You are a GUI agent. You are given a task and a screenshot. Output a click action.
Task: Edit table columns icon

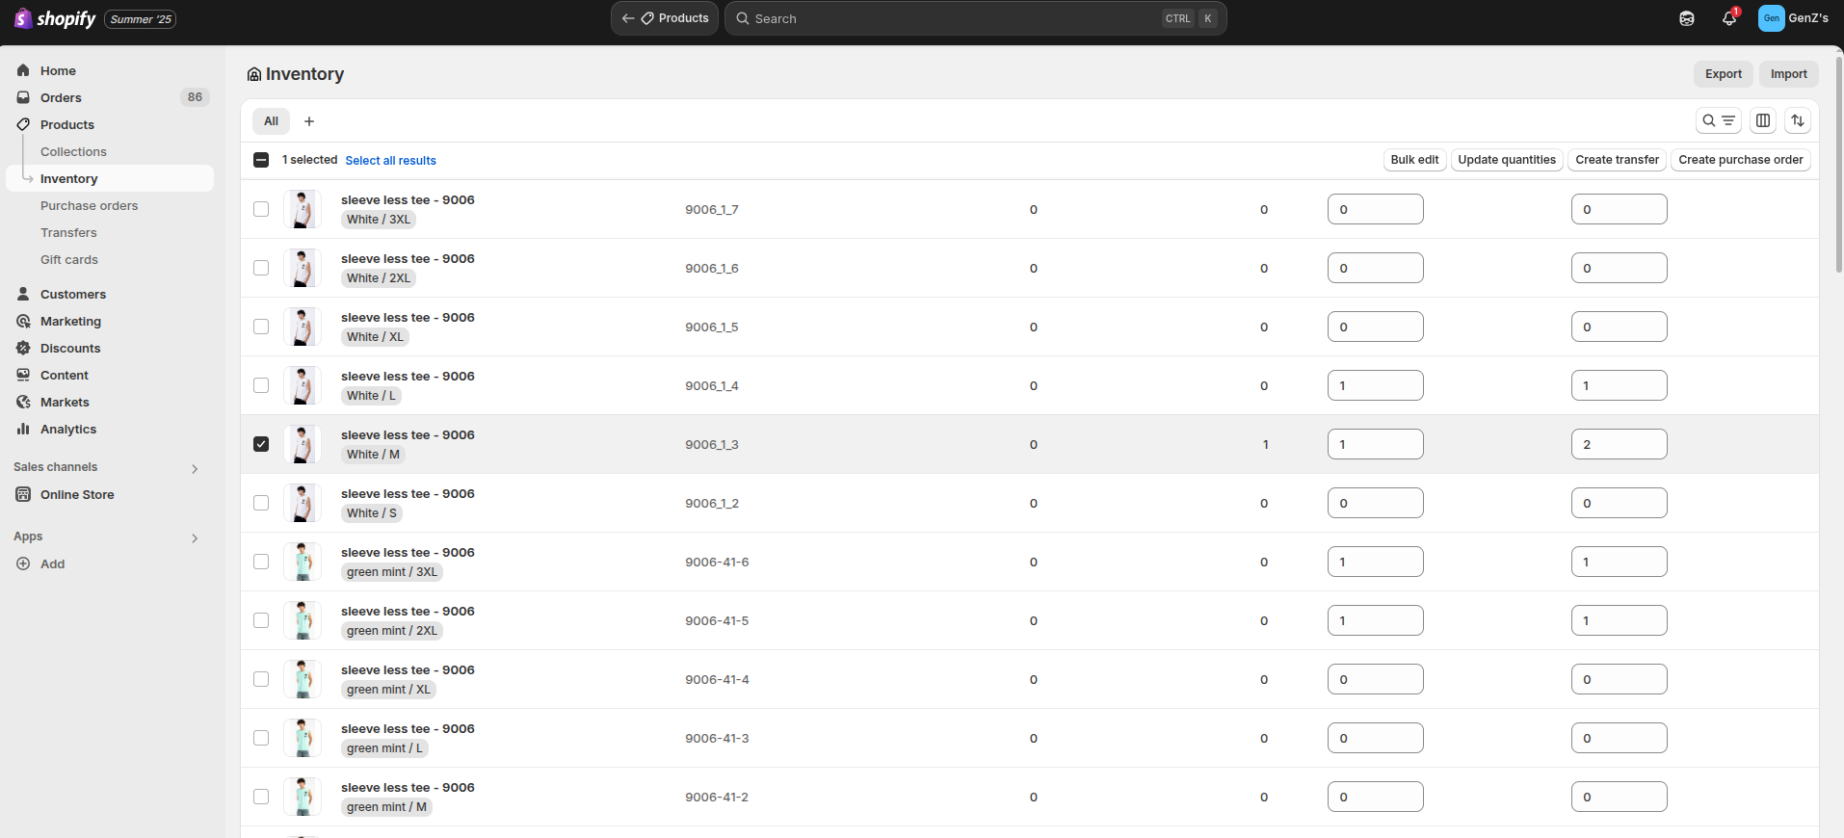coord(1763,120)
